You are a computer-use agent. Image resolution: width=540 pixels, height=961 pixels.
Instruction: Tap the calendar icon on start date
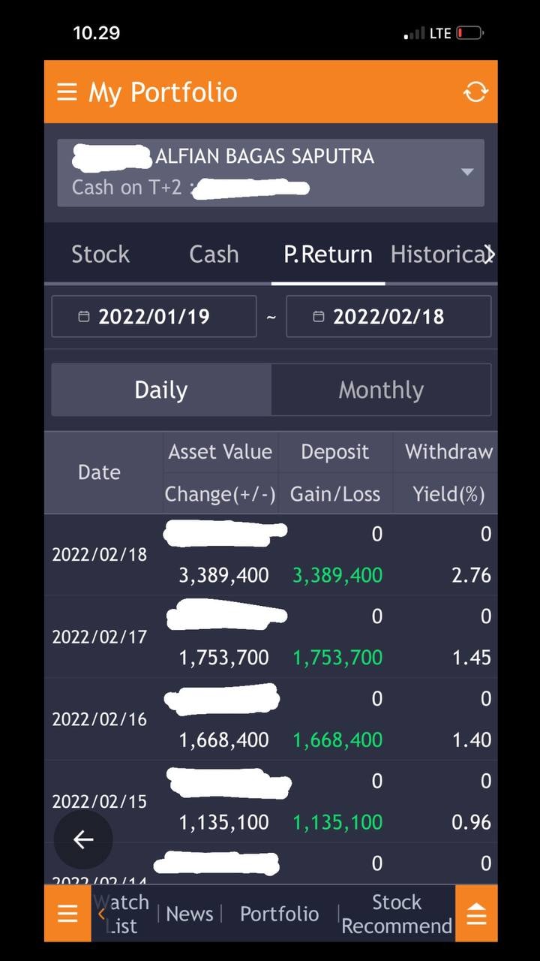[84, 317]
